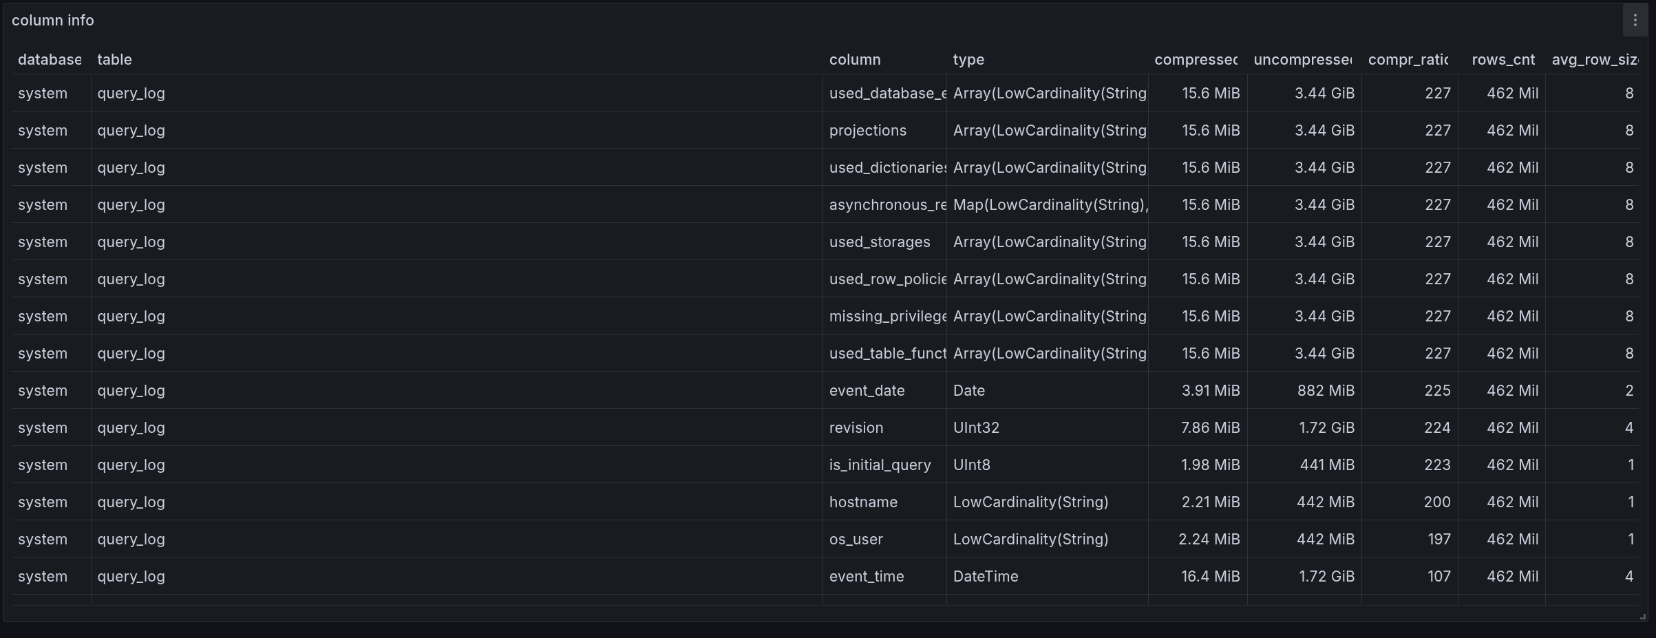
Task: Select the projections column cell
Action: [868, 131]
